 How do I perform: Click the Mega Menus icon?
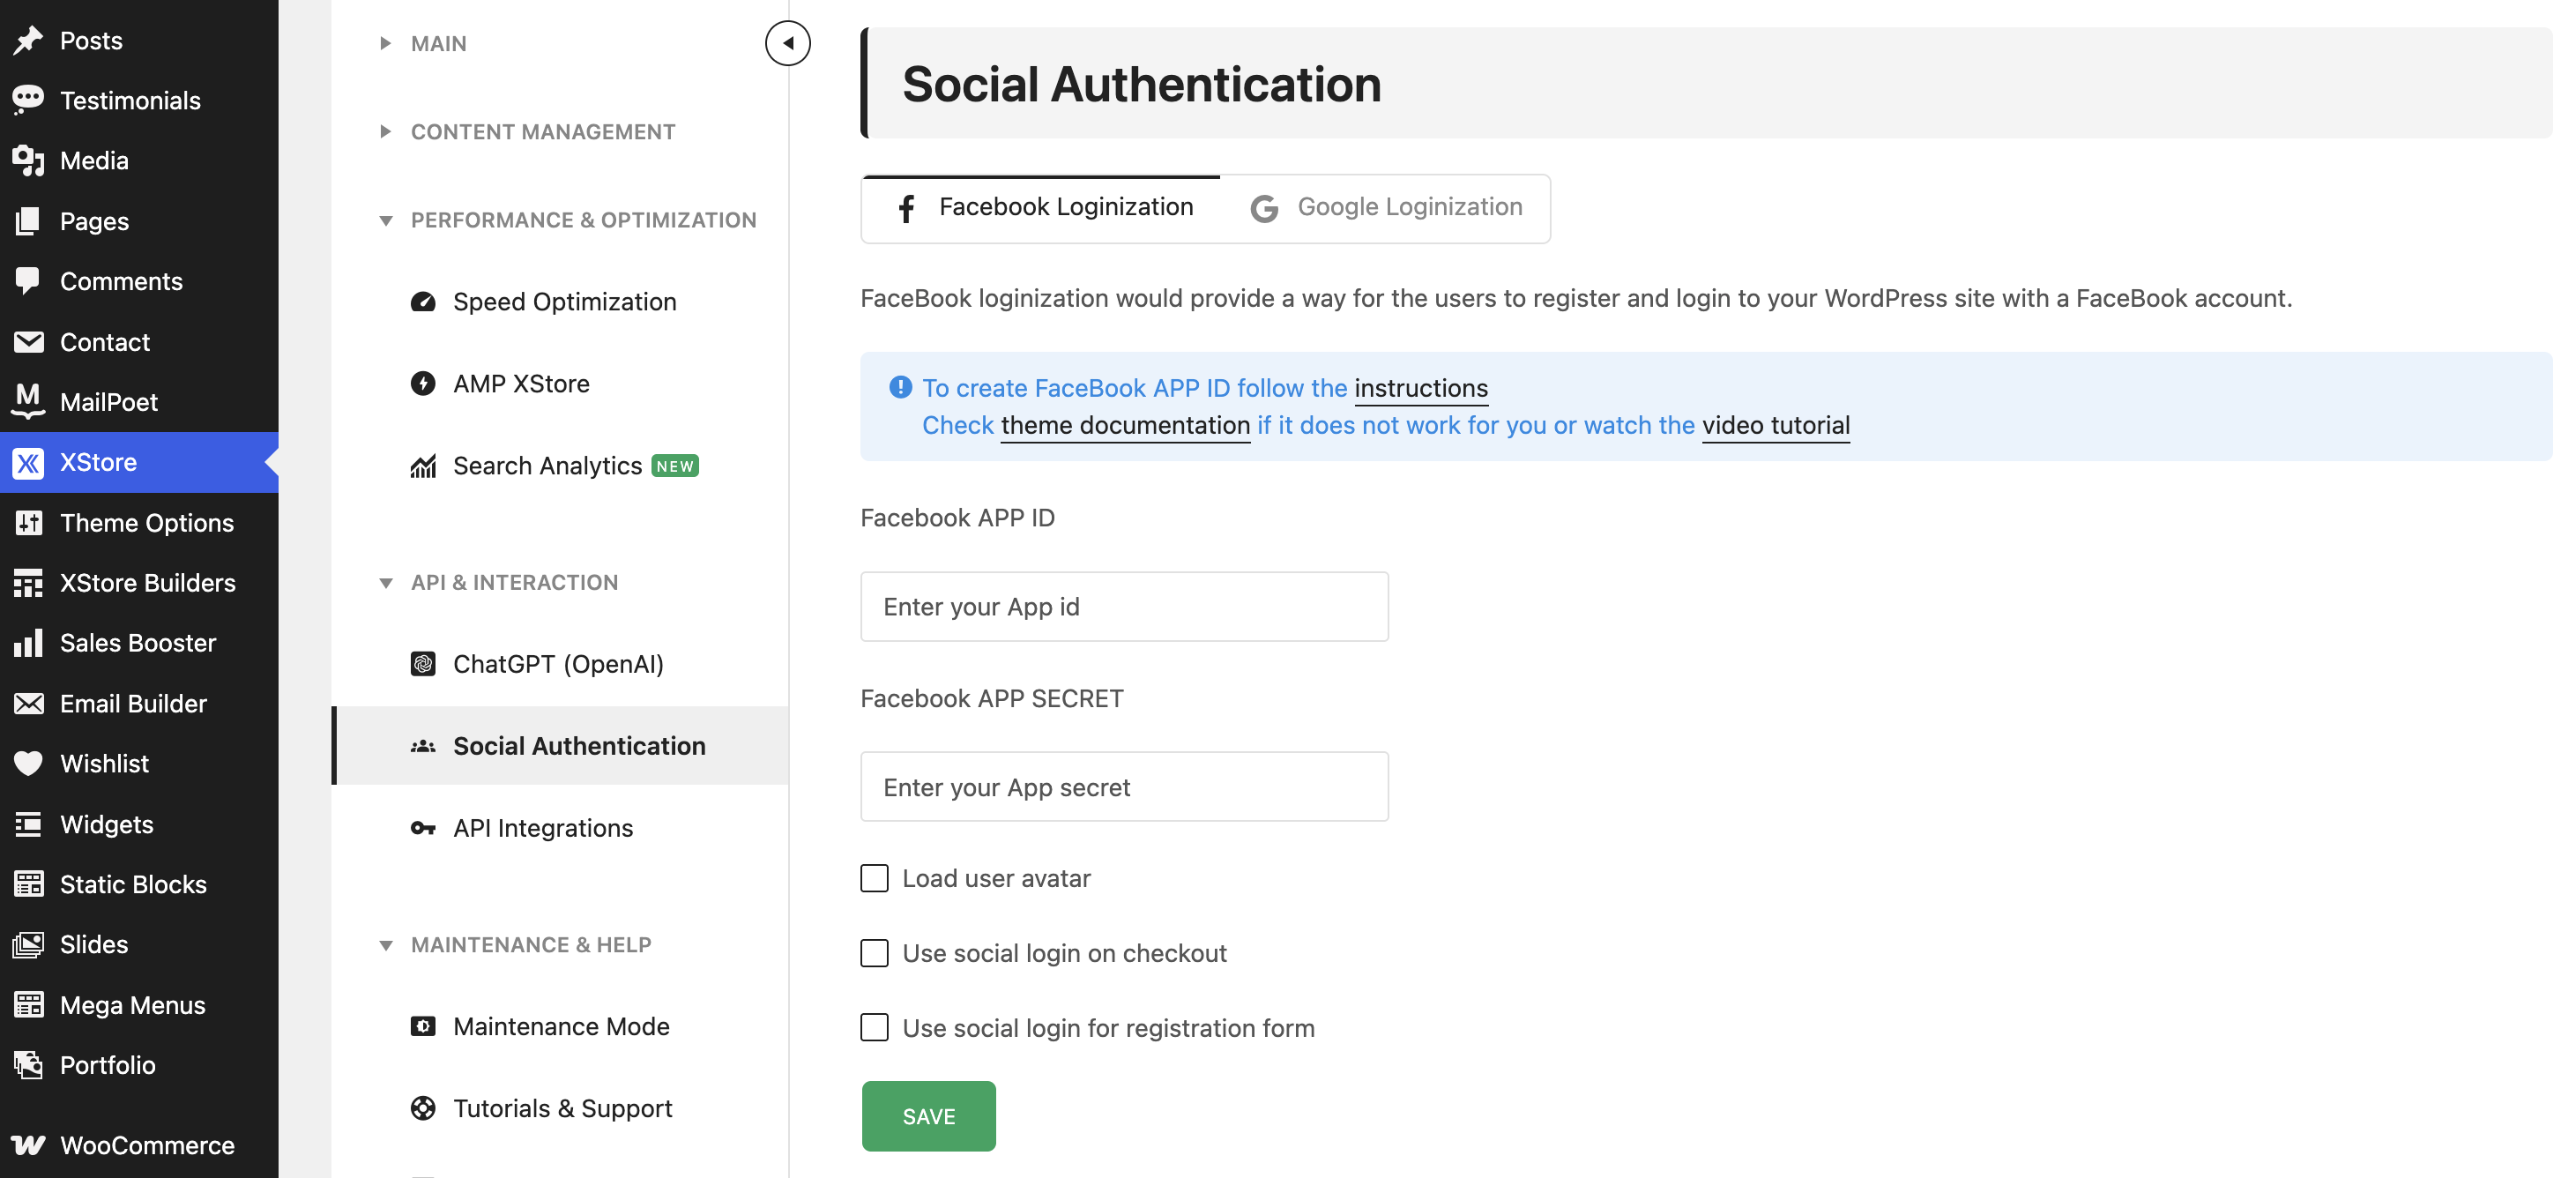pos(28,1005)
